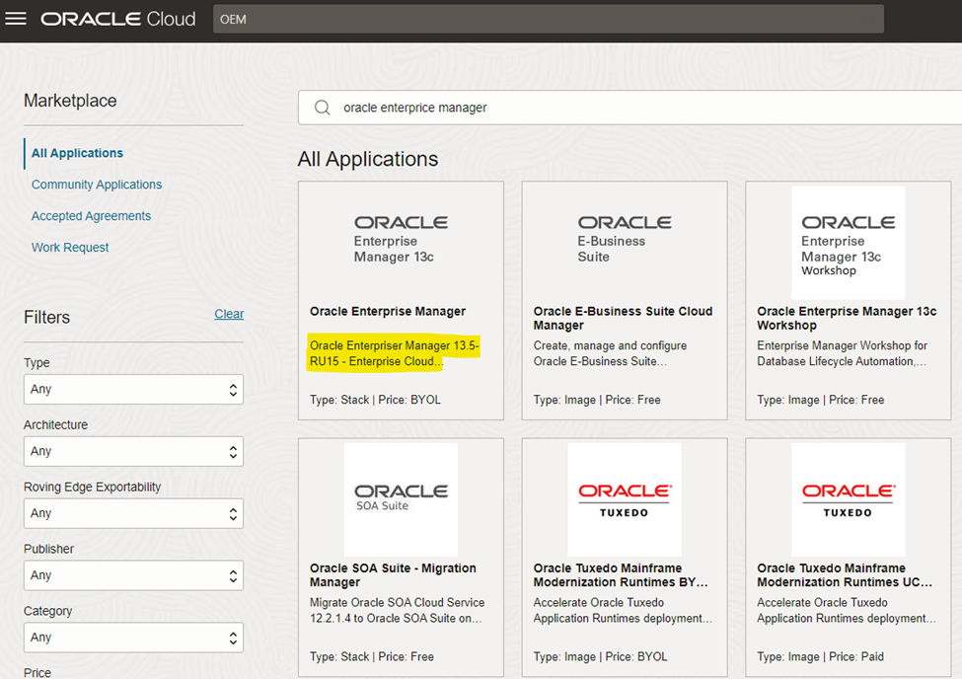Click the Oracle SOA Suite logo

[x=401, y=499]
